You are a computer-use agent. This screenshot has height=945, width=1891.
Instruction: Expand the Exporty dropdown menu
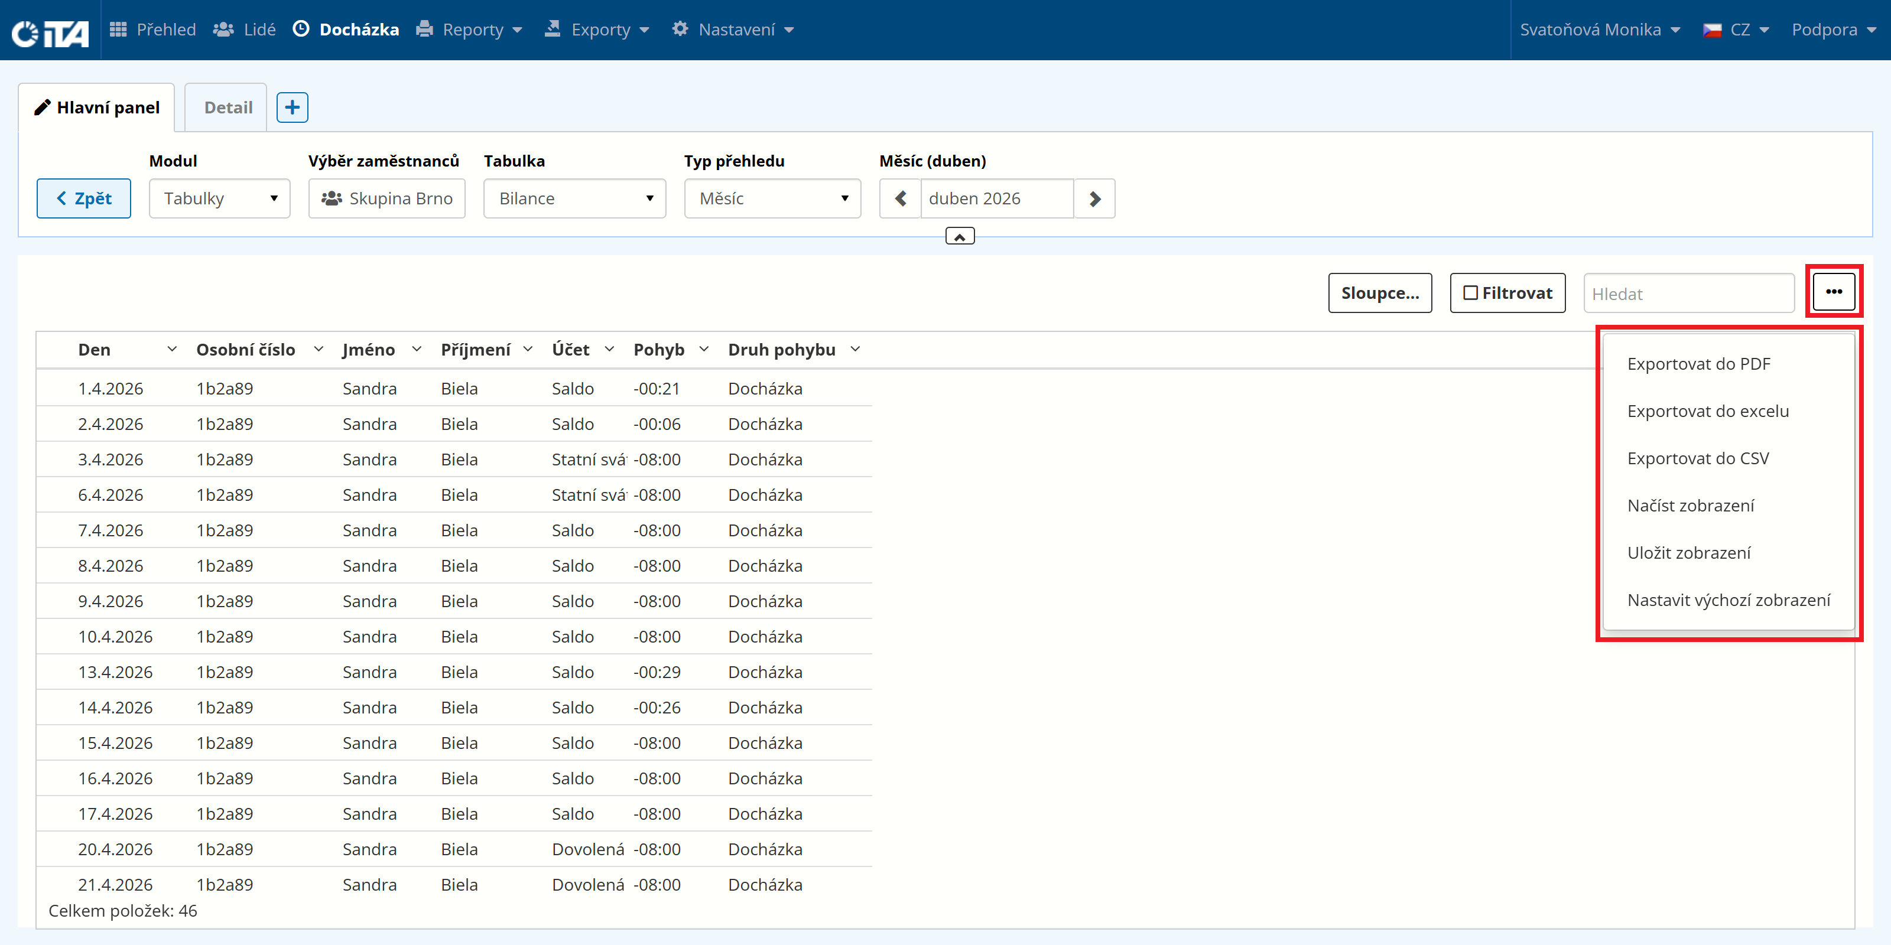(597, 30)
